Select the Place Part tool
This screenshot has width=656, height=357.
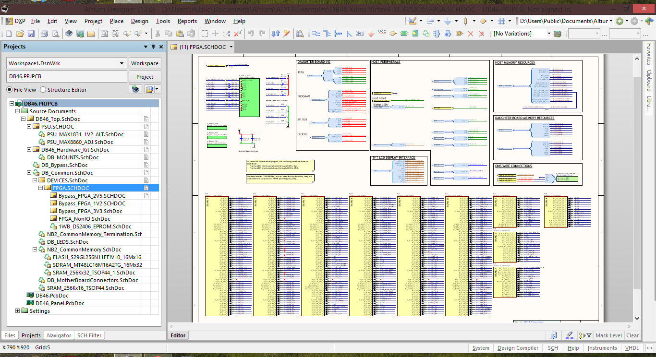393,34
